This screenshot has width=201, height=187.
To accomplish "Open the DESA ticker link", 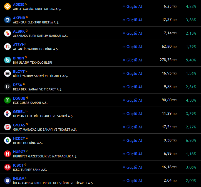I will tap(18, 85).
